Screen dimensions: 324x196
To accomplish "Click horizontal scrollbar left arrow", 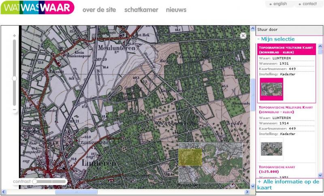I will pos(3,192).
